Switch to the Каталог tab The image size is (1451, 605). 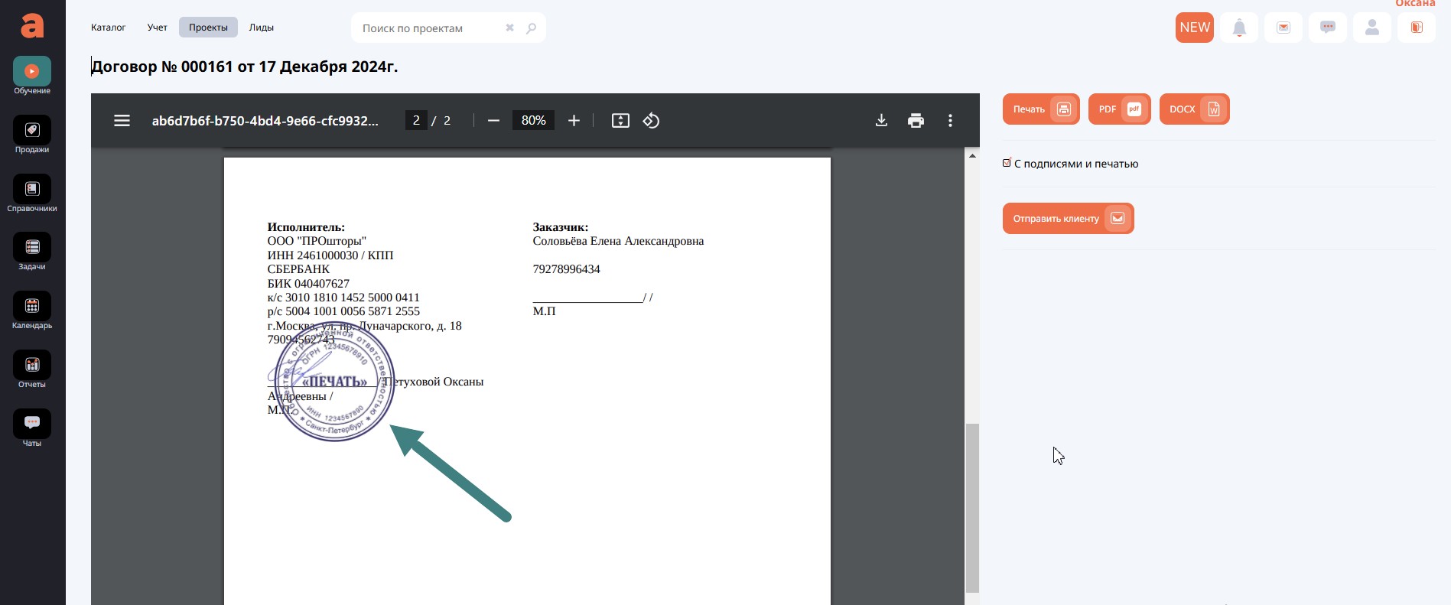[x=108, y=28]
